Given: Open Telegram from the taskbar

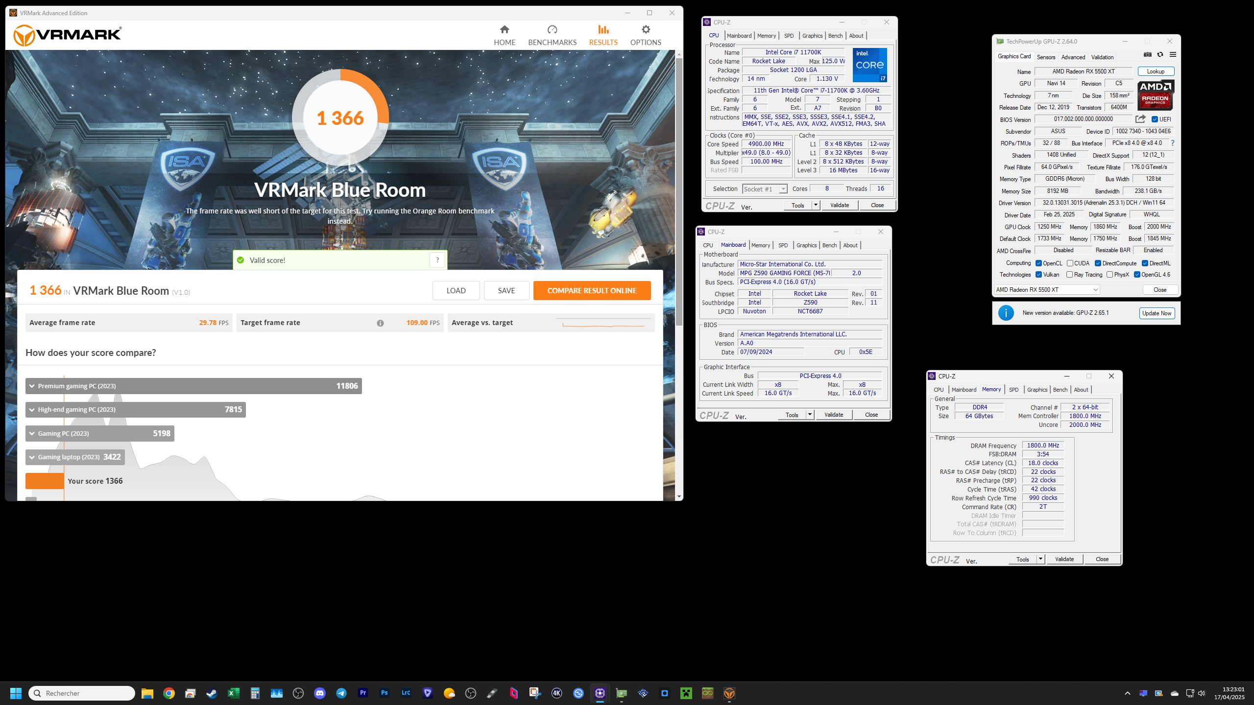Looking at the screenshot, I should coord(341,693).
